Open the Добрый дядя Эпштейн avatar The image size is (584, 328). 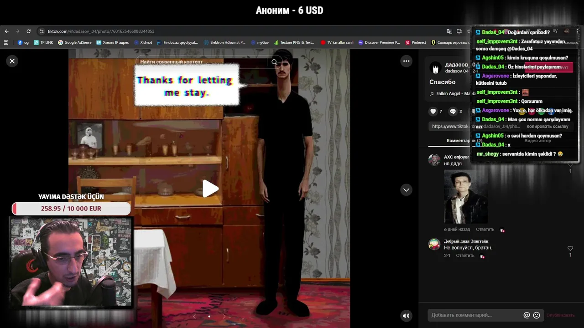[434, 244]
